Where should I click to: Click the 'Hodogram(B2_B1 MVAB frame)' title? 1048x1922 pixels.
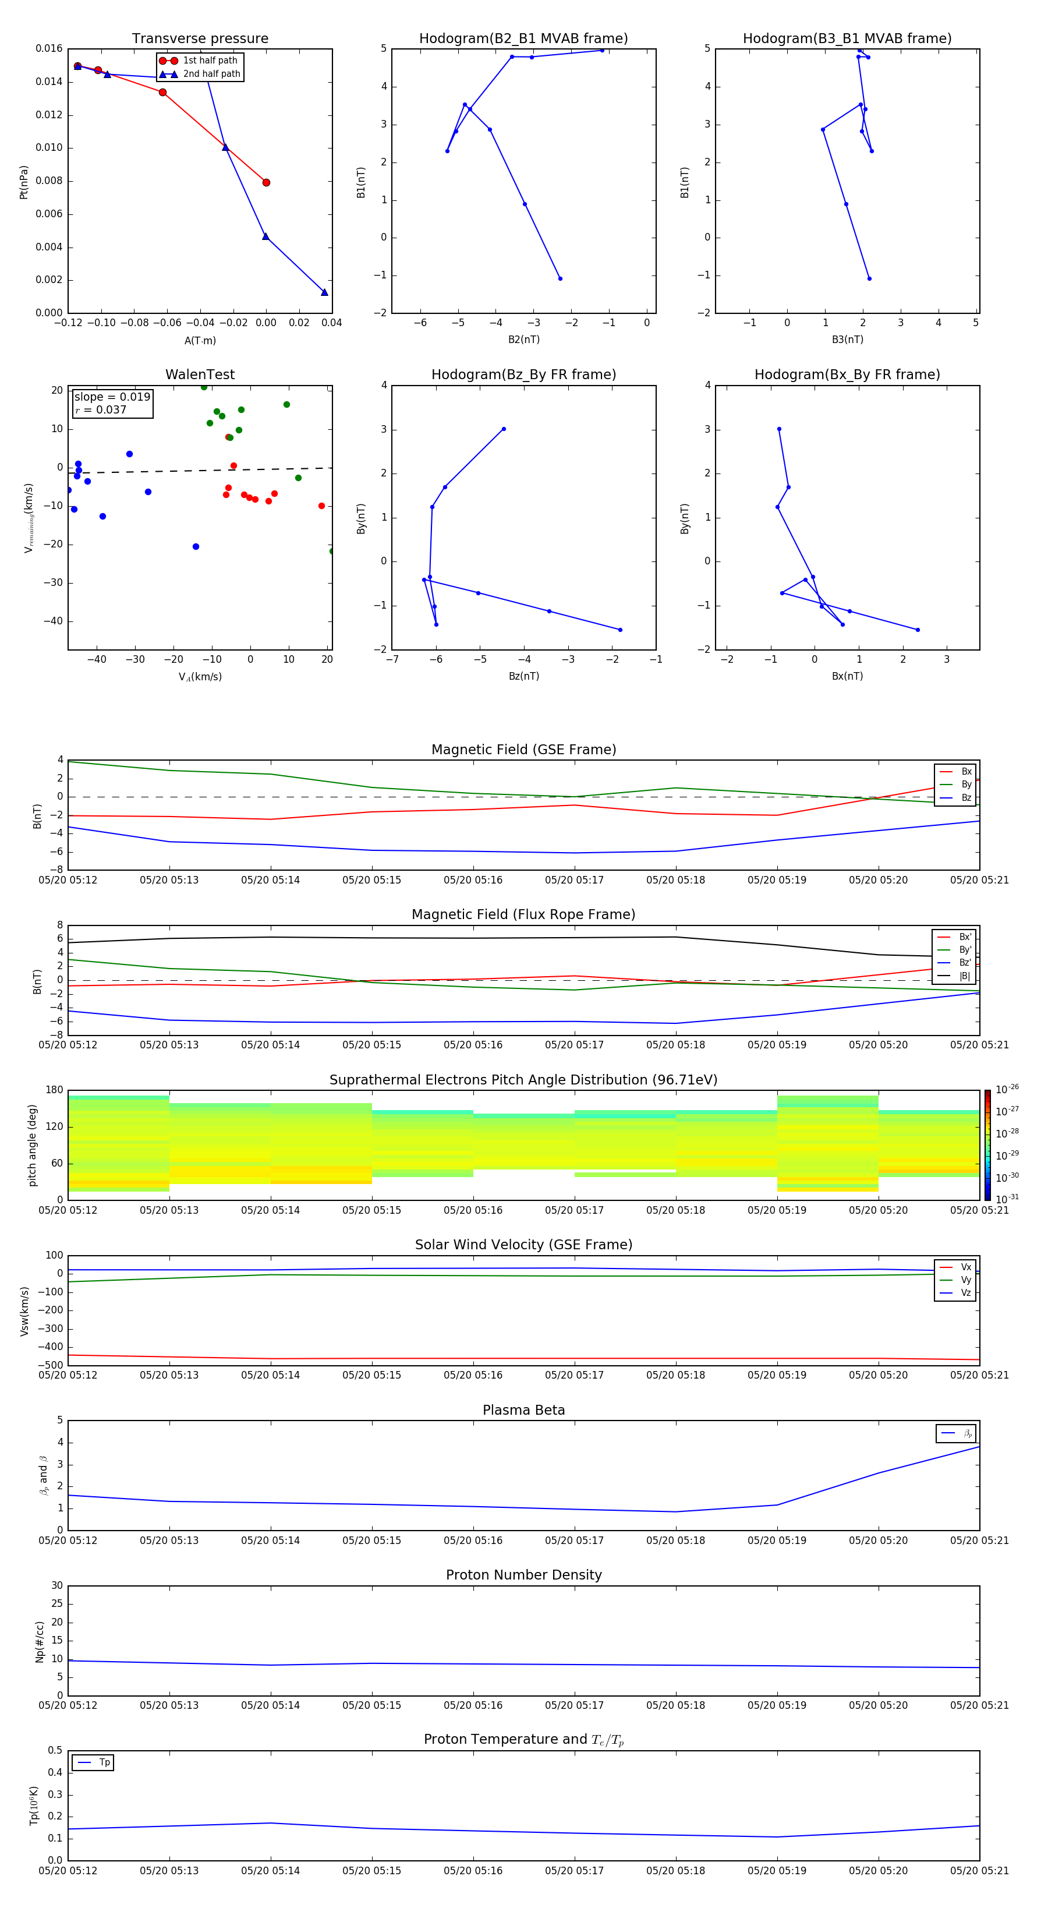tap(523, 39)
